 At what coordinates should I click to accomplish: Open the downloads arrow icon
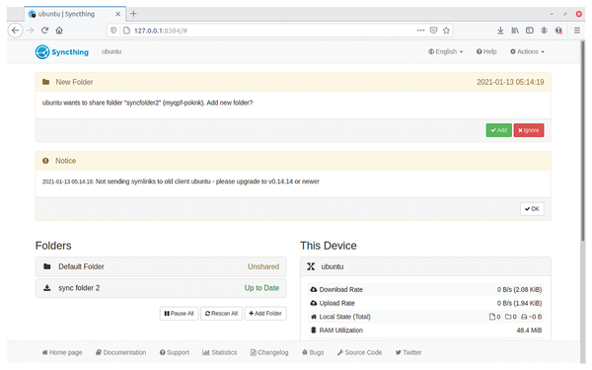click(500, 31)
